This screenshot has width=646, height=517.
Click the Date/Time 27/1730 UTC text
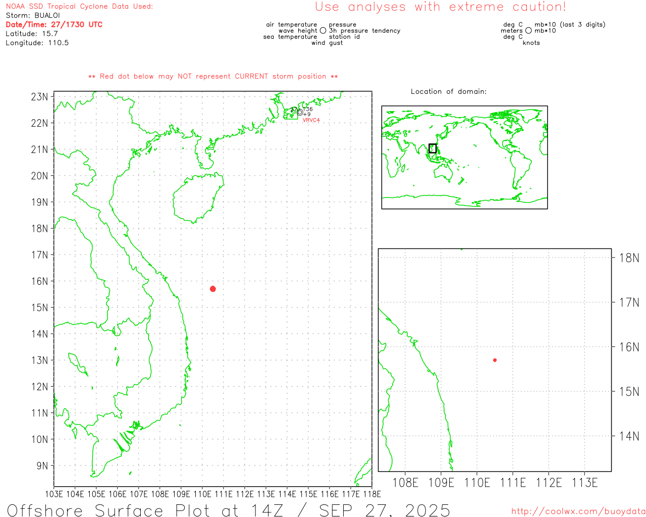pos(54,25)
